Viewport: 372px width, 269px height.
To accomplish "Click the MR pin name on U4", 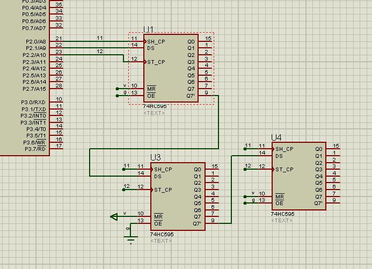I will click(280, 197).
